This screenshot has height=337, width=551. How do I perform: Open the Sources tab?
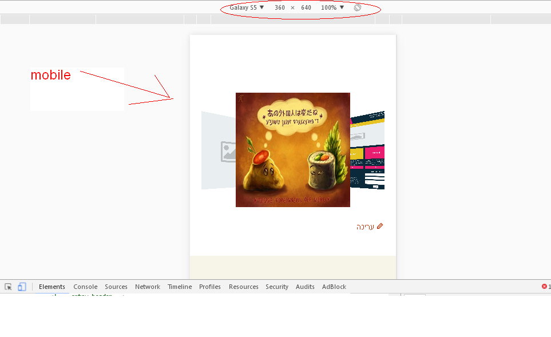click(x=116, y=287)
